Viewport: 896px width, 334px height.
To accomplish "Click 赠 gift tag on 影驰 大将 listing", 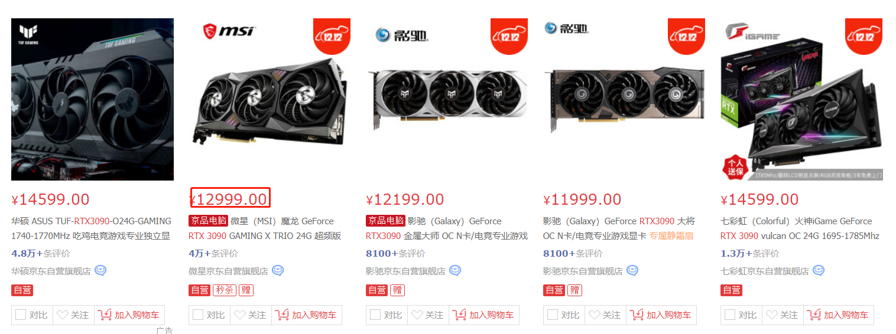I will (x=574, y=290).
